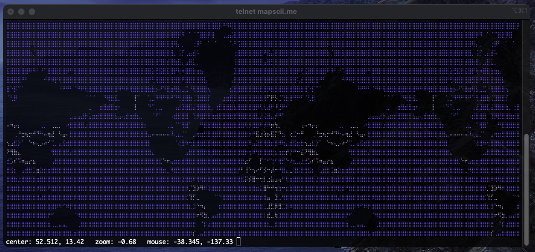This screenshot has width=535, height=252.
Task: Minimize the telnet terminal window
Action: point(21,12)
